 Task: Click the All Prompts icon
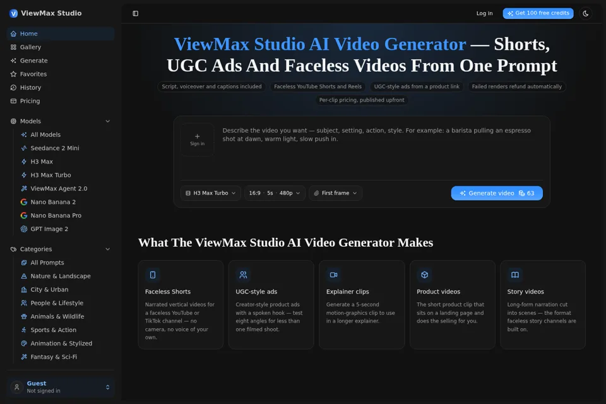tap(24, 263)
